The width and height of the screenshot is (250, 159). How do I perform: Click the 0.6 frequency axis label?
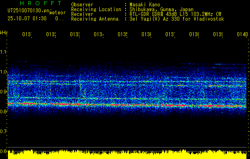tap(4, 151)
